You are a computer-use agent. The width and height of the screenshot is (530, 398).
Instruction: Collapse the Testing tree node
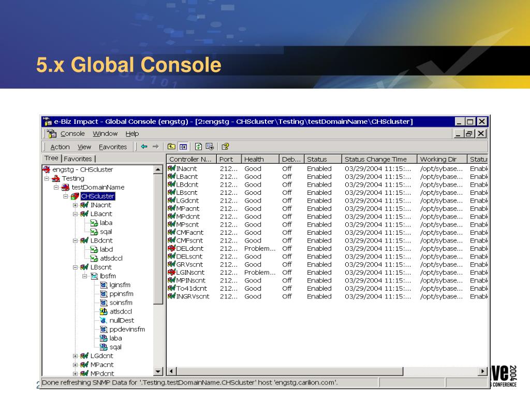tap(47, 178)
